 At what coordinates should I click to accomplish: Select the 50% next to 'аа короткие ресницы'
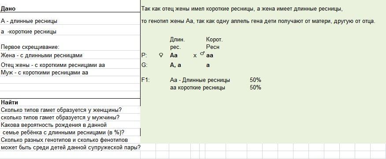255,88
